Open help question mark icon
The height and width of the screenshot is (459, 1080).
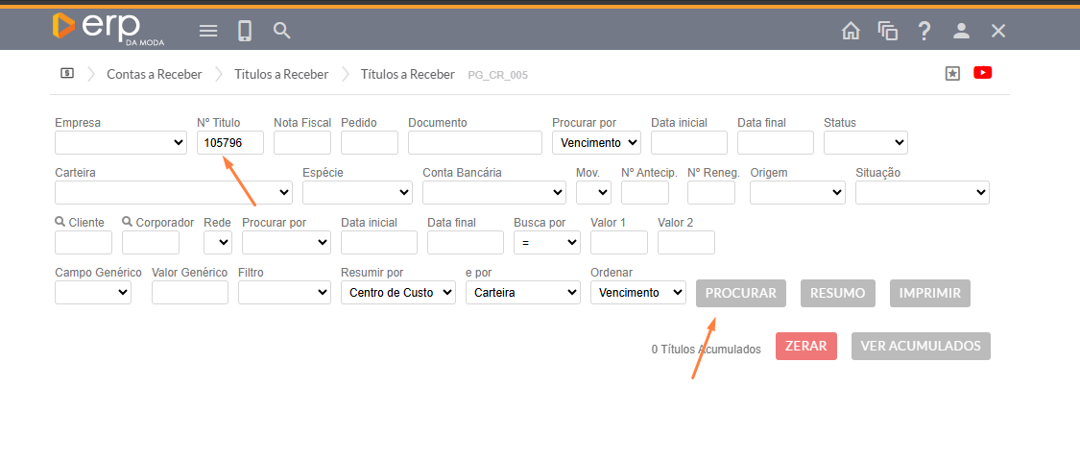(x=924, y=31)
